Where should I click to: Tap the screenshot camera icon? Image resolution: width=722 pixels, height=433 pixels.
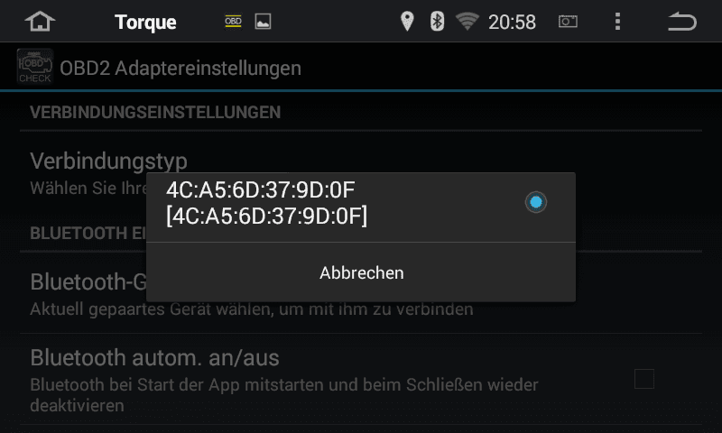click(x=568, y=22)
